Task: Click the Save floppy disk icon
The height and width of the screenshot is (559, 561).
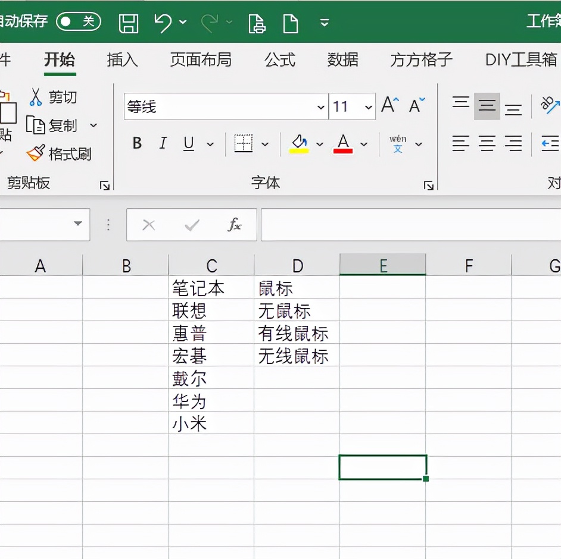Action: (x=129, y=24)
